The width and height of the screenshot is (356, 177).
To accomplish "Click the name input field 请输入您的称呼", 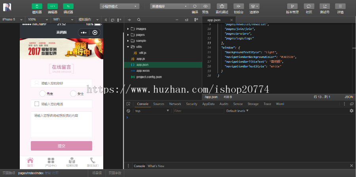I will (62, 83).
